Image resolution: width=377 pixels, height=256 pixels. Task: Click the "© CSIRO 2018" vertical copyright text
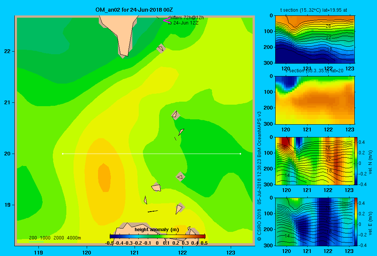coord(259,224)
